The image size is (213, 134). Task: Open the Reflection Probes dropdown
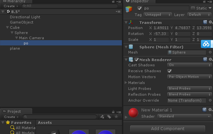[x=190, y=94]
